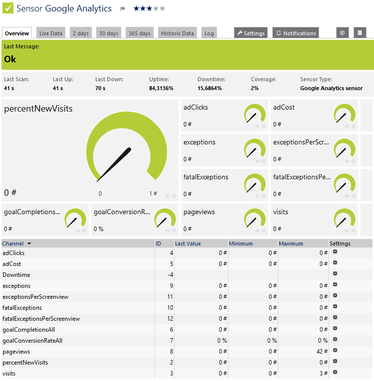Open the 30 days tab

point(109,33)
